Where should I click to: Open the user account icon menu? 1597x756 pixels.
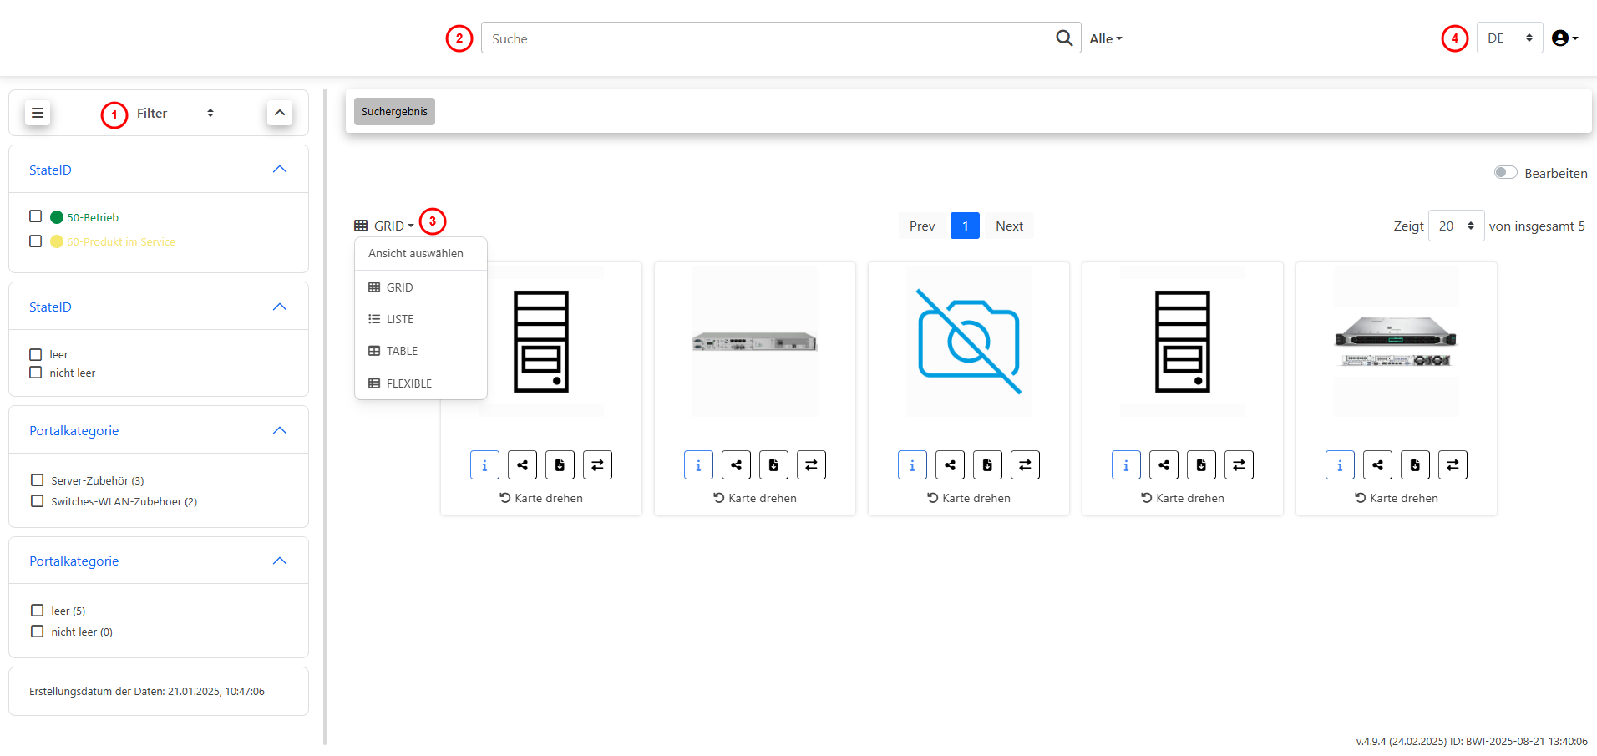click(x=1564, y=38)
